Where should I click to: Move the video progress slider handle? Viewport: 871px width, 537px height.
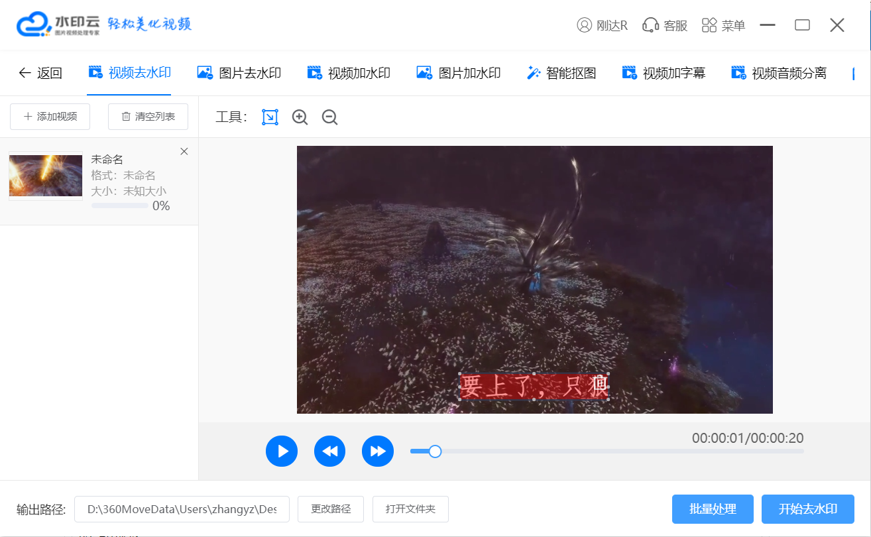click(x=435, y=451)
